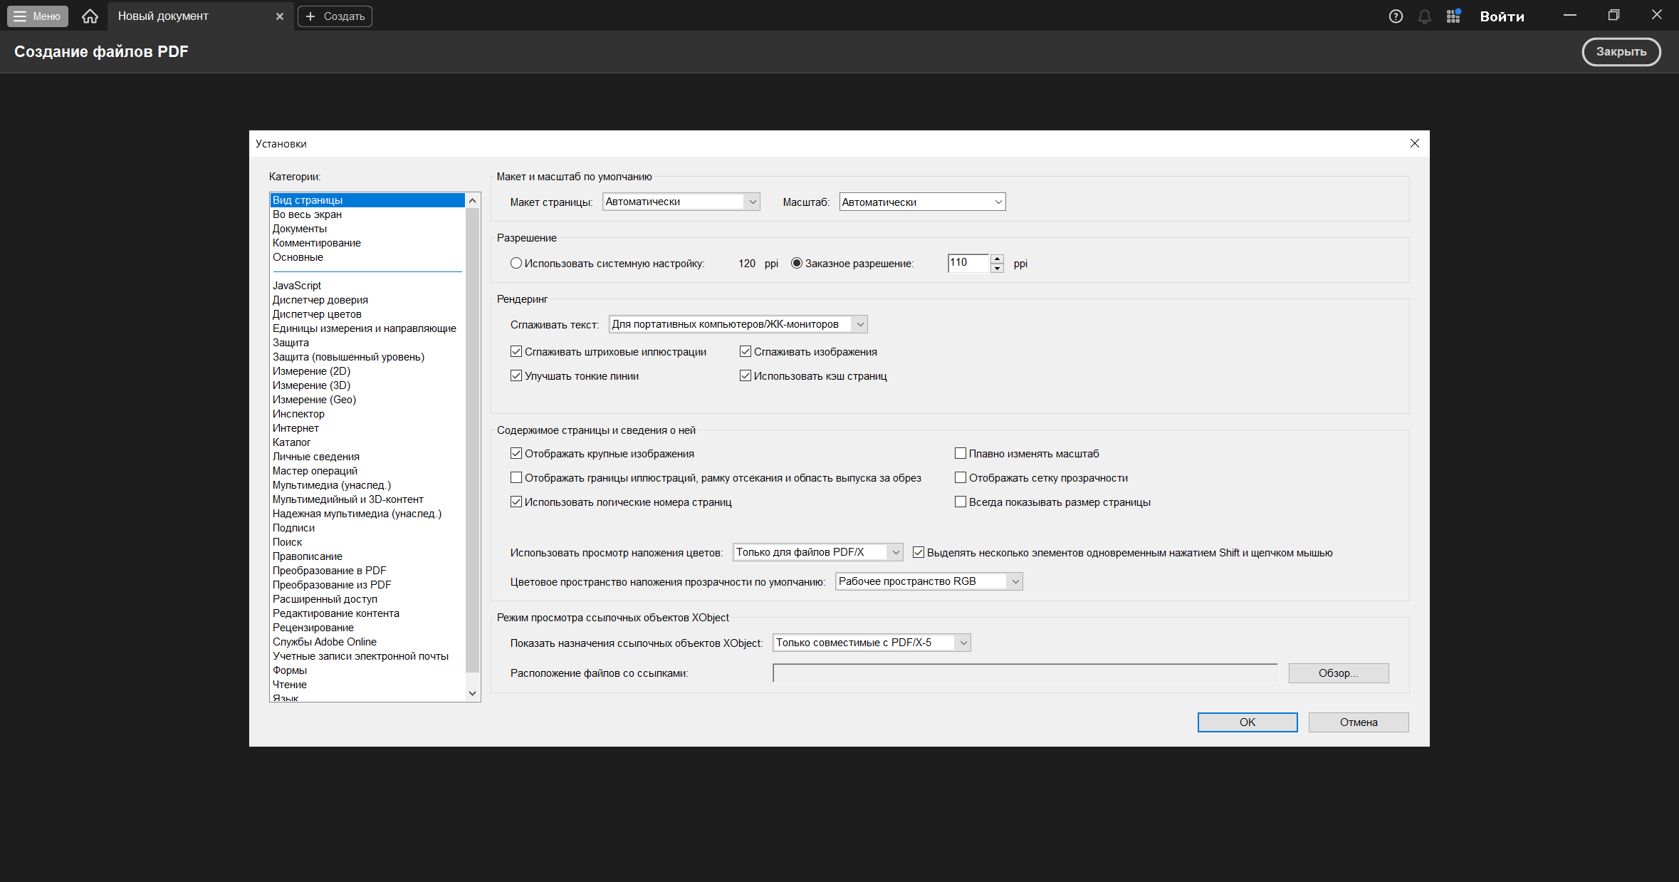Screen dimensions: 1679x882
Task: Open the Help question mark icon
Action: [1396, 16]
